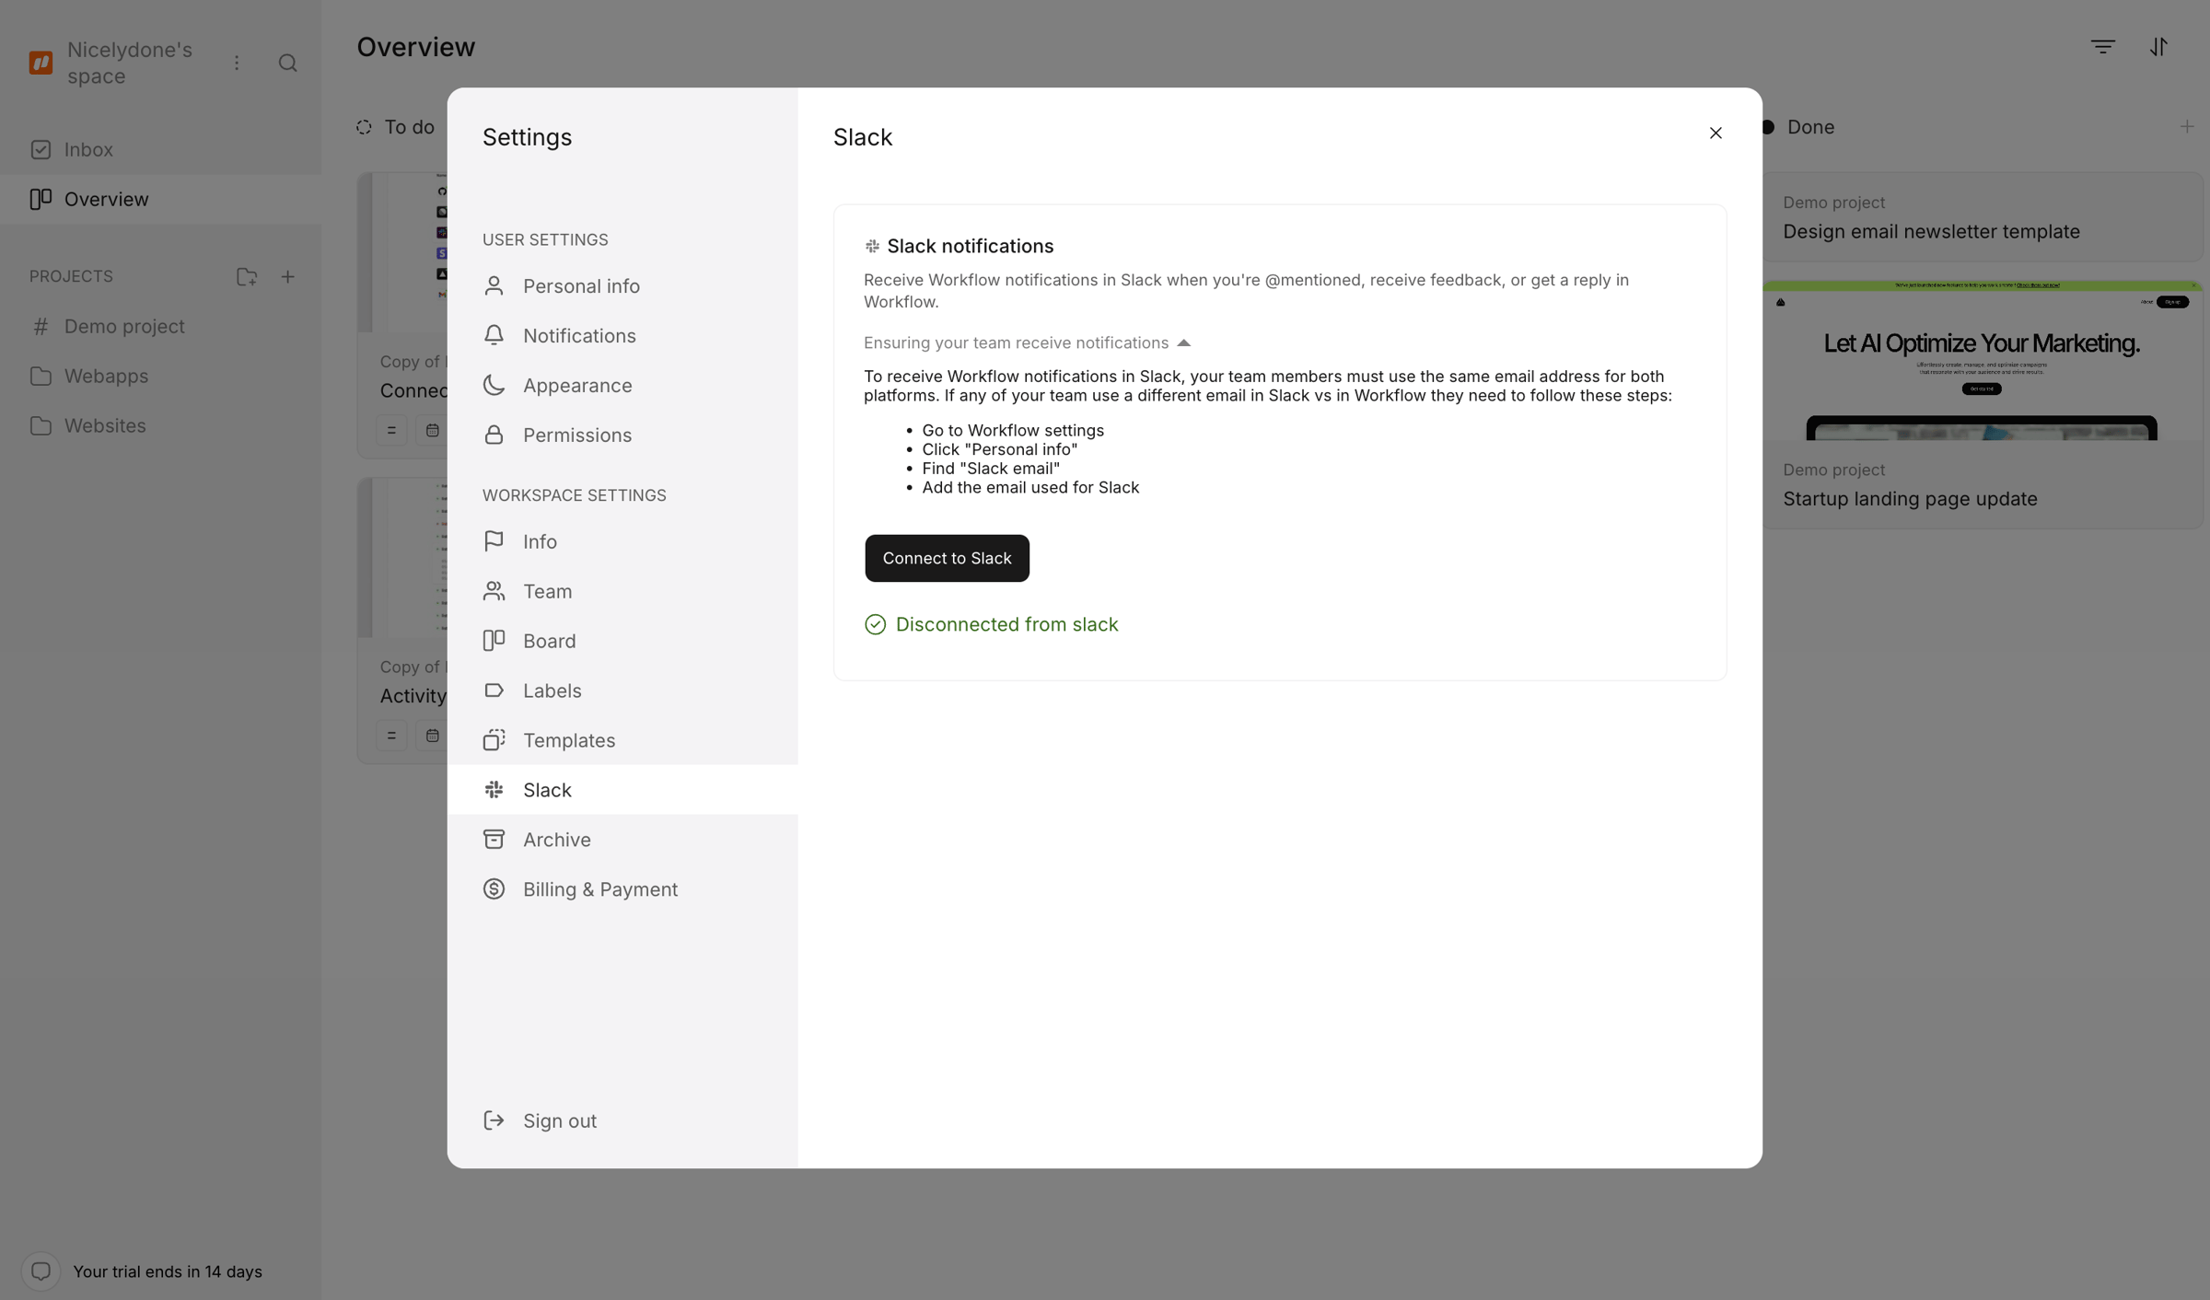Click the Personal info person icon
The width and height of the screenshot is (2210, 1300).
494,286
